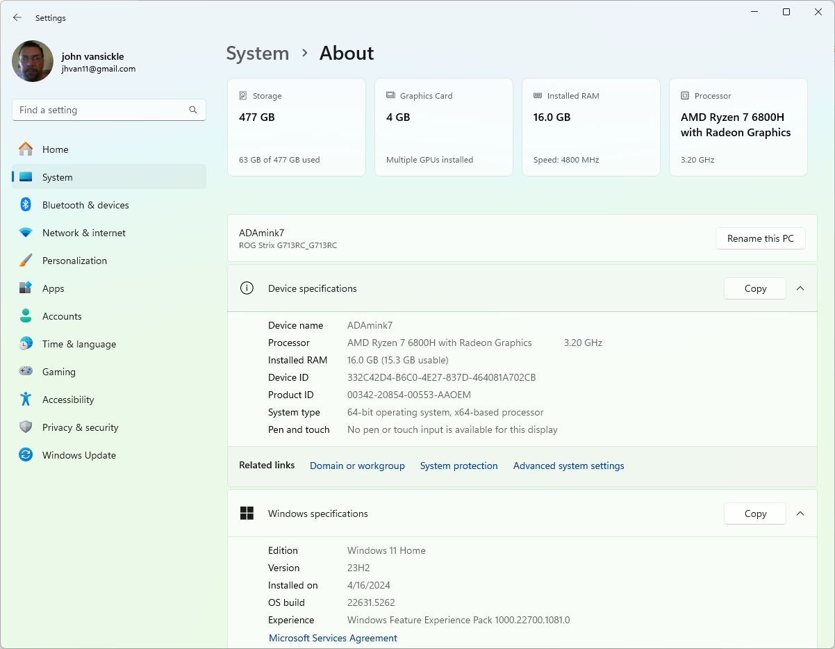Open the Graphics Card info card
835x649 pixels.
tap(444, 127)
